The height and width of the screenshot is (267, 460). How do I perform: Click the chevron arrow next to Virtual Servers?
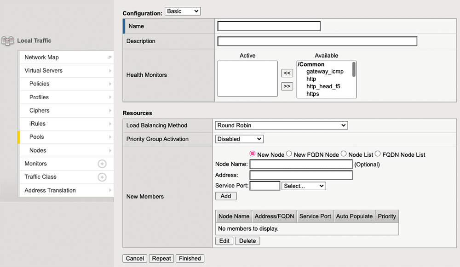pyautogui.click(x=110, y=70)
